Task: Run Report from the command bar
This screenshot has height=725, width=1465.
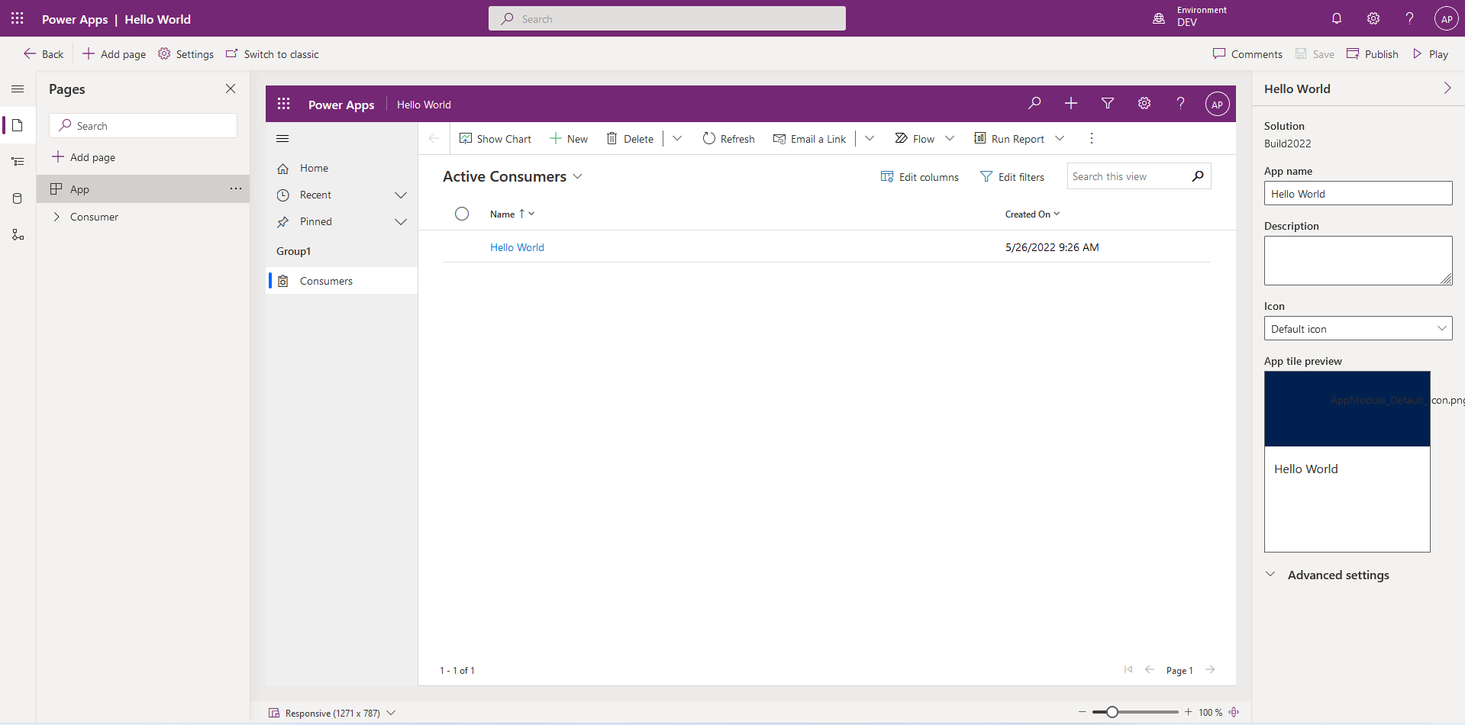Action: coord(1012,138)
